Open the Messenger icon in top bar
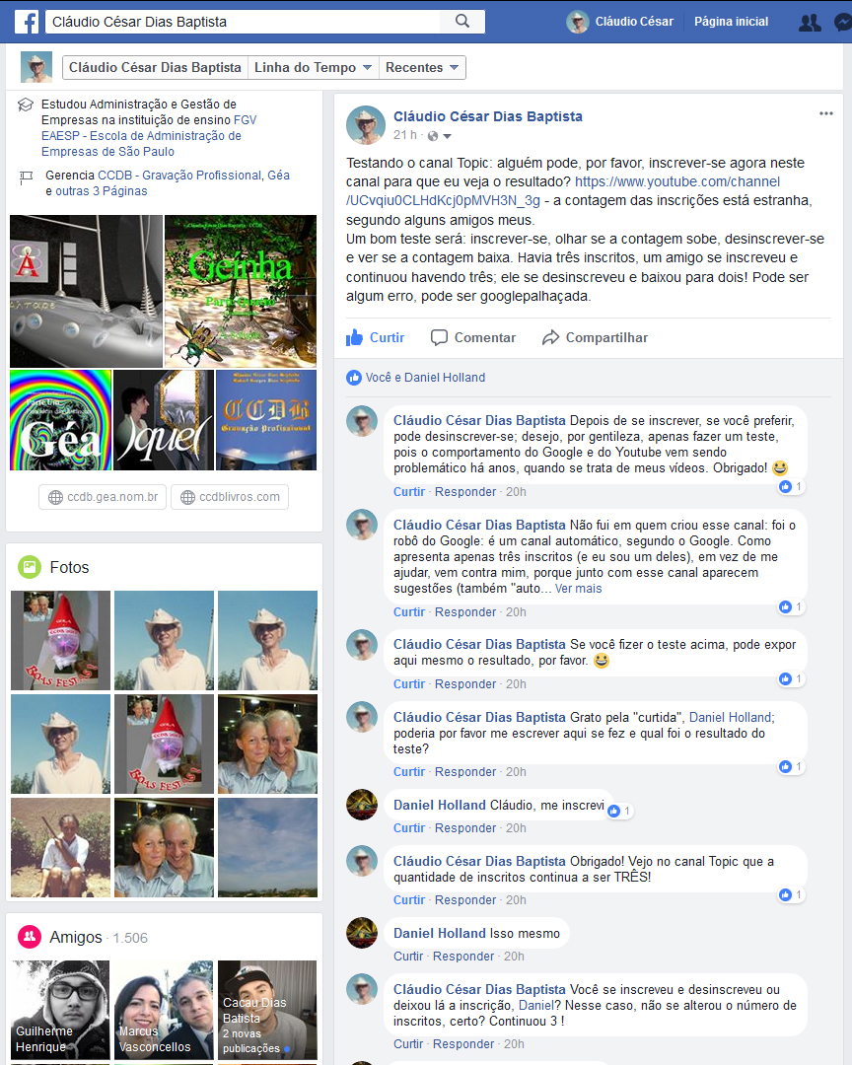 pyautogui.click(x=843, y=23)
